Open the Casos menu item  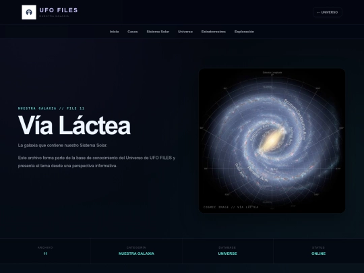click(x=133, y=32)
